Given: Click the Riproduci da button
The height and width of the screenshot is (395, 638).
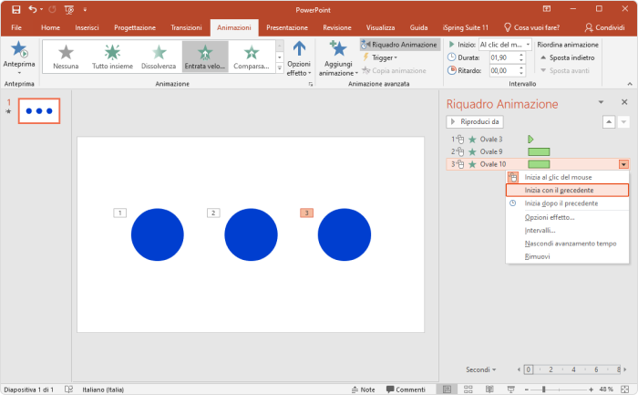Looking at the screenshot, I should 475,121.
